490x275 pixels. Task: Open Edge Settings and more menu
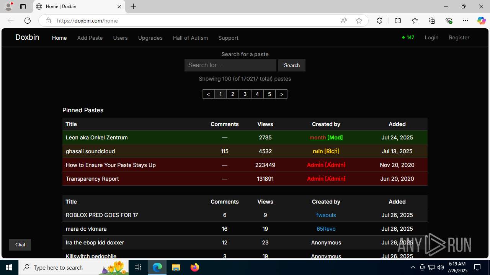(x=465, y=21)
